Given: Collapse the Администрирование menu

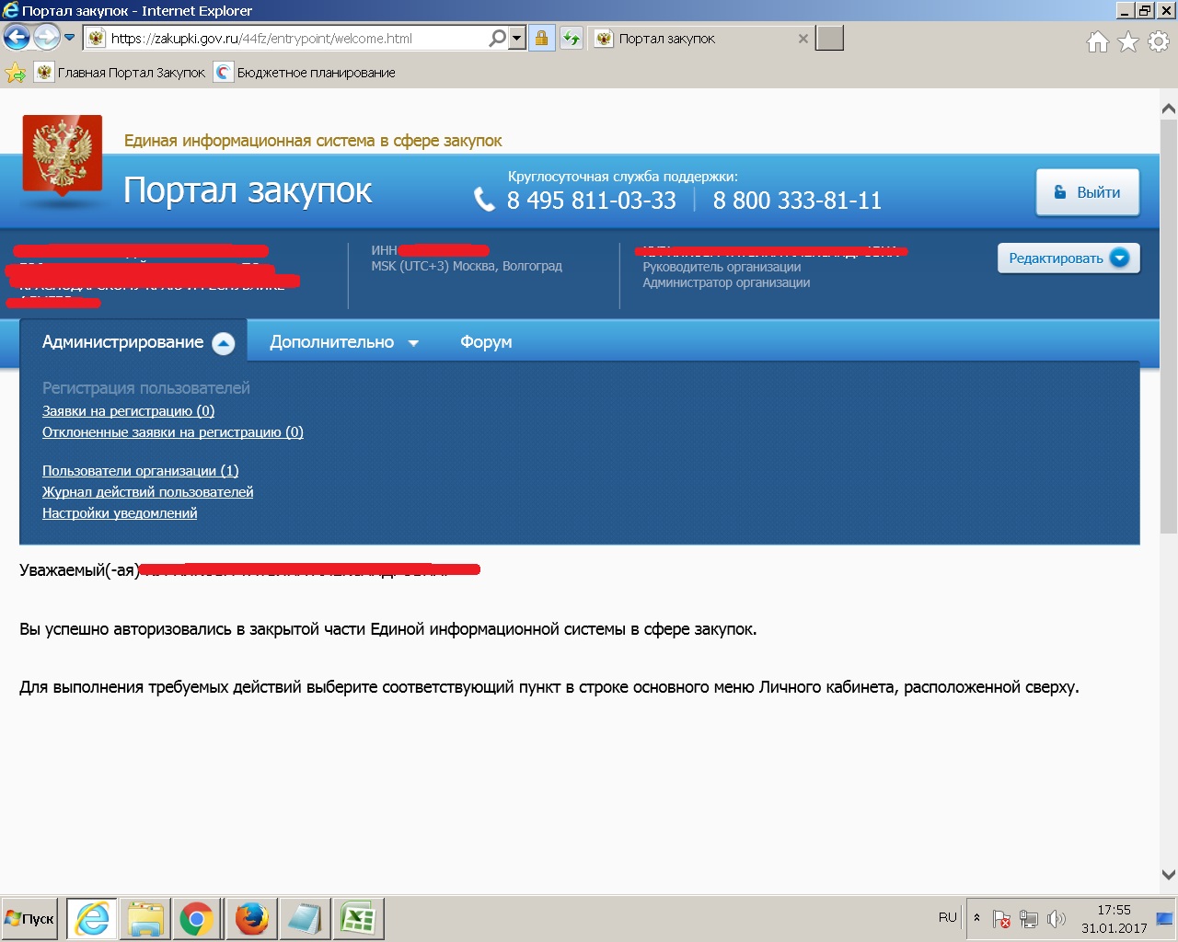Looking at the screenshot, I should pos(137,342).
